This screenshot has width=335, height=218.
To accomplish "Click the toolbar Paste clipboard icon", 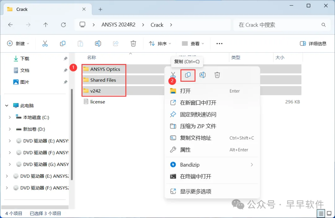I will pos(80,44).
